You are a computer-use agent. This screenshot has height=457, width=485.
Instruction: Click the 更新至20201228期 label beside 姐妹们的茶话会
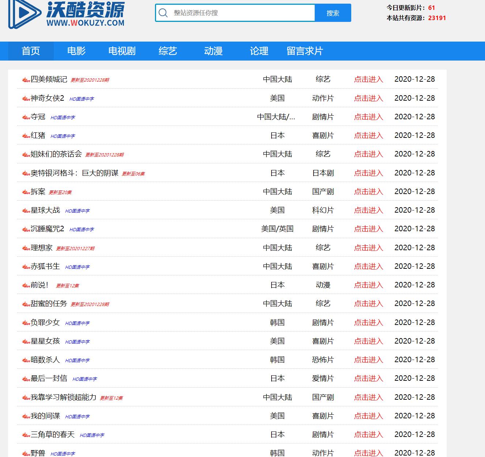click(105, 155)
